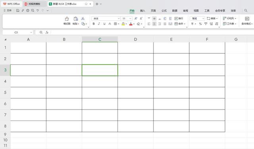Viewport: 254px width, 149px height.
Task: Switch to the 公式 ribbon tab
Action: tap(164, 11)
